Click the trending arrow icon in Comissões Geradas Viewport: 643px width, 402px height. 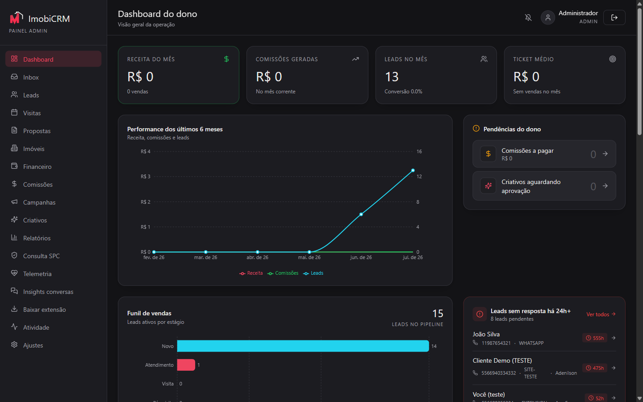click(355, 59)
